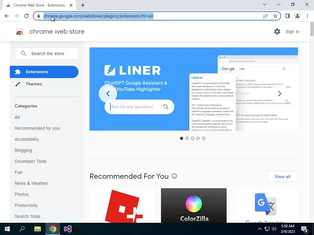
Task: Open the News & Weather category
Action: coord(31,183)
